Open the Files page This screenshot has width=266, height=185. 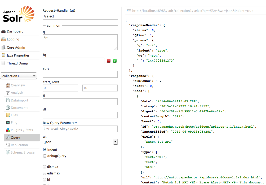point(14,115)
